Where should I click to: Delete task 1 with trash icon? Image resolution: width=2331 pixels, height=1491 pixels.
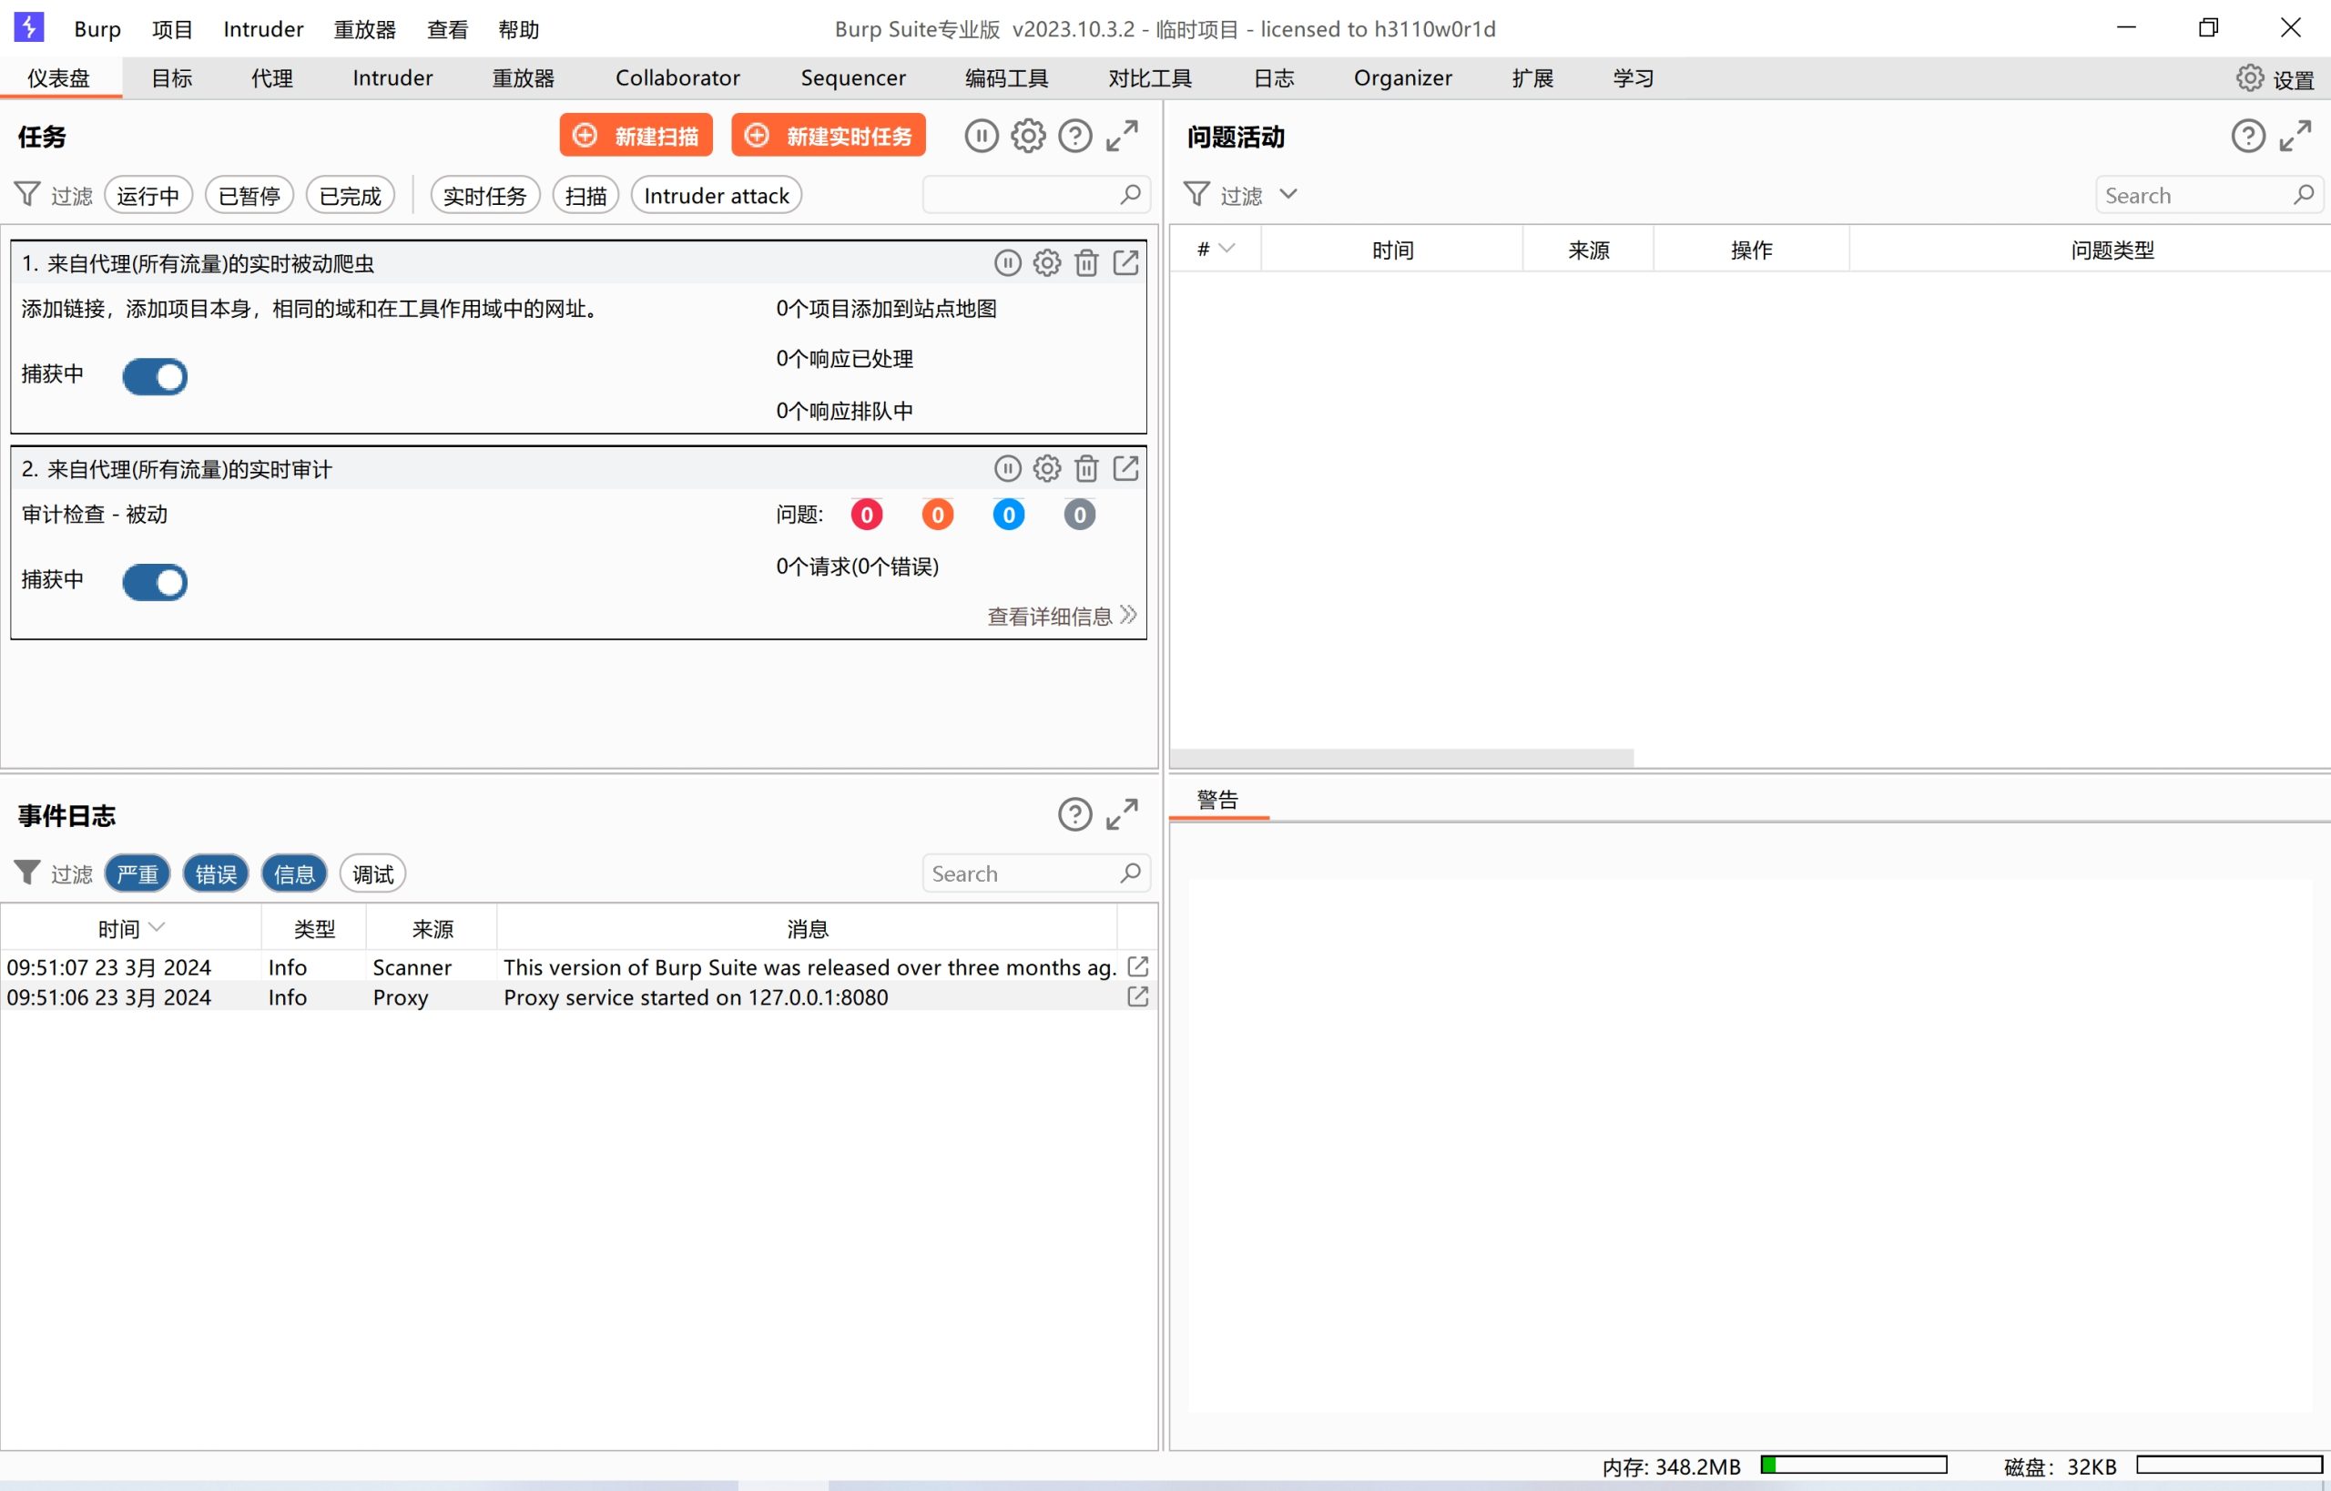tap(1086, 262)
